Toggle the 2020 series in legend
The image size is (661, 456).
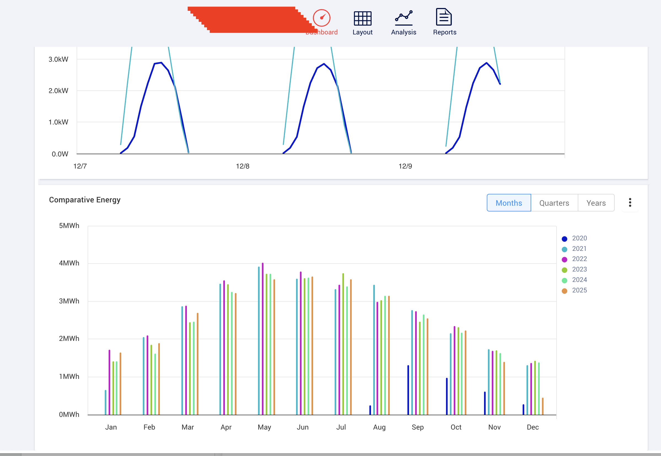[579, 238]
